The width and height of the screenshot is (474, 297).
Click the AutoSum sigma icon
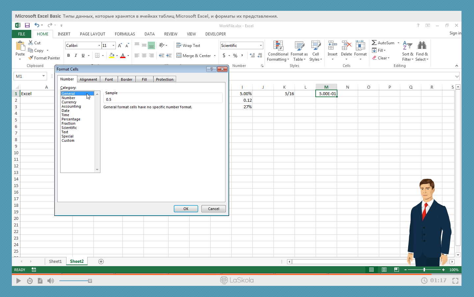coord(374,43)
